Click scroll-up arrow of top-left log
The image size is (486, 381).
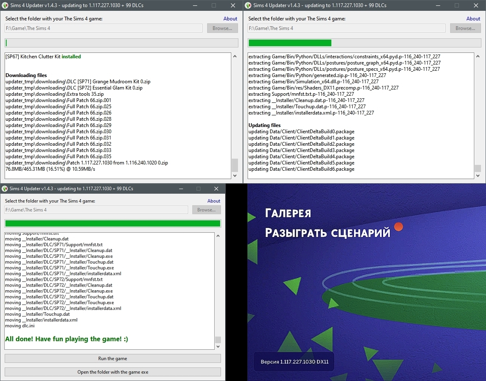pyautogui.click(x=235, y=56)
